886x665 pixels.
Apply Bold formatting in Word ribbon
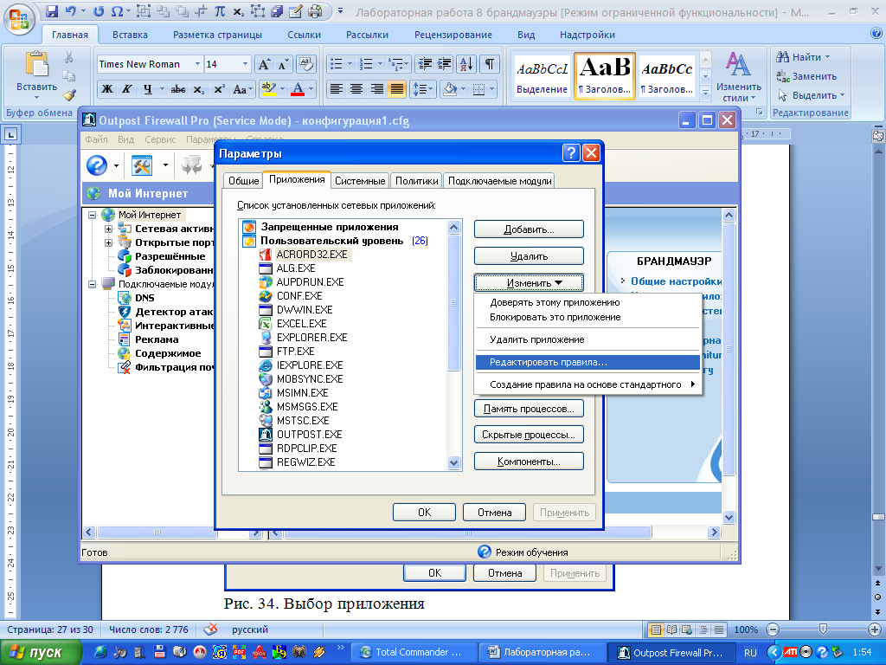(x=106, y=89)
